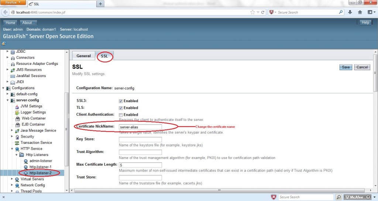The width and height of the screenshot is (378, 201).
Task: Click the Certificate NickName field
Action: [x=140, y=127]
